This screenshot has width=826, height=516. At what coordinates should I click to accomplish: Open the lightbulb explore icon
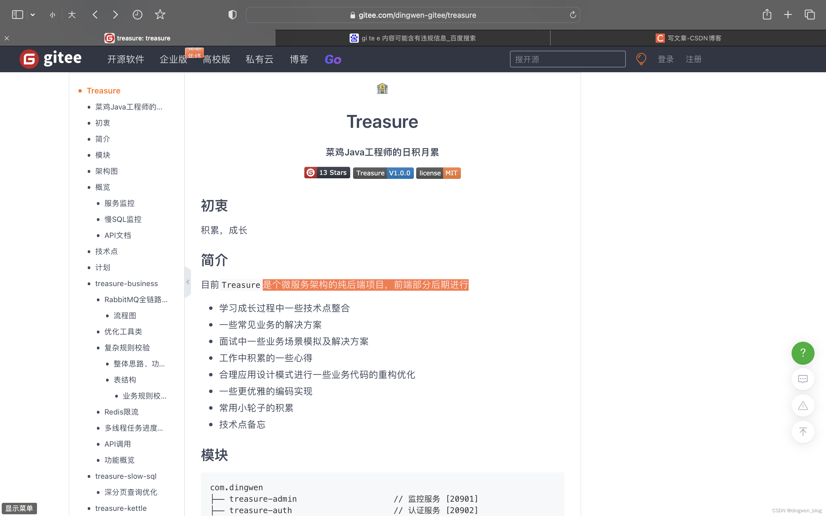coord(641,59)
